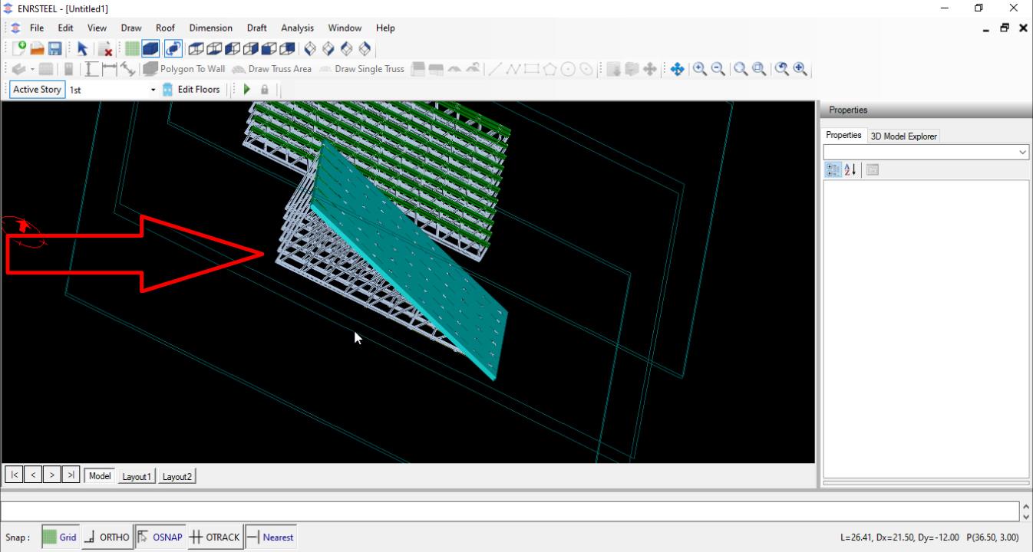Screen dimensions: 1033x552
Task: Click the blue Pan arrows icon
Action: (x=677, y=69)
